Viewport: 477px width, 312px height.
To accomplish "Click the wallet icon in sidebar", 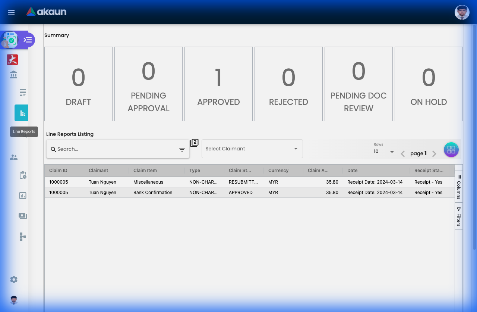I will [x=22, y=216].
